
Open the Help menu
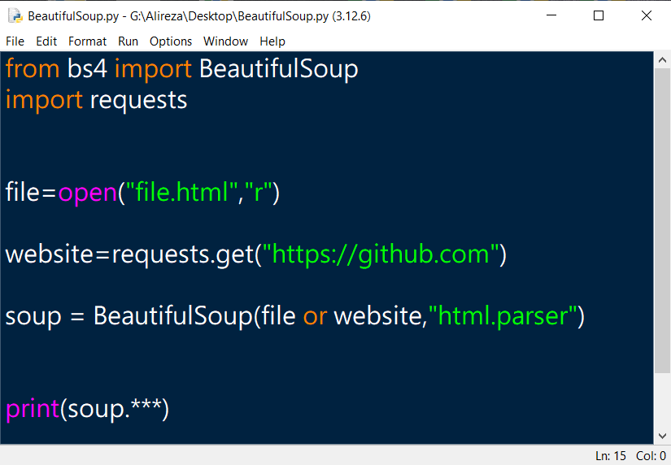272,41
